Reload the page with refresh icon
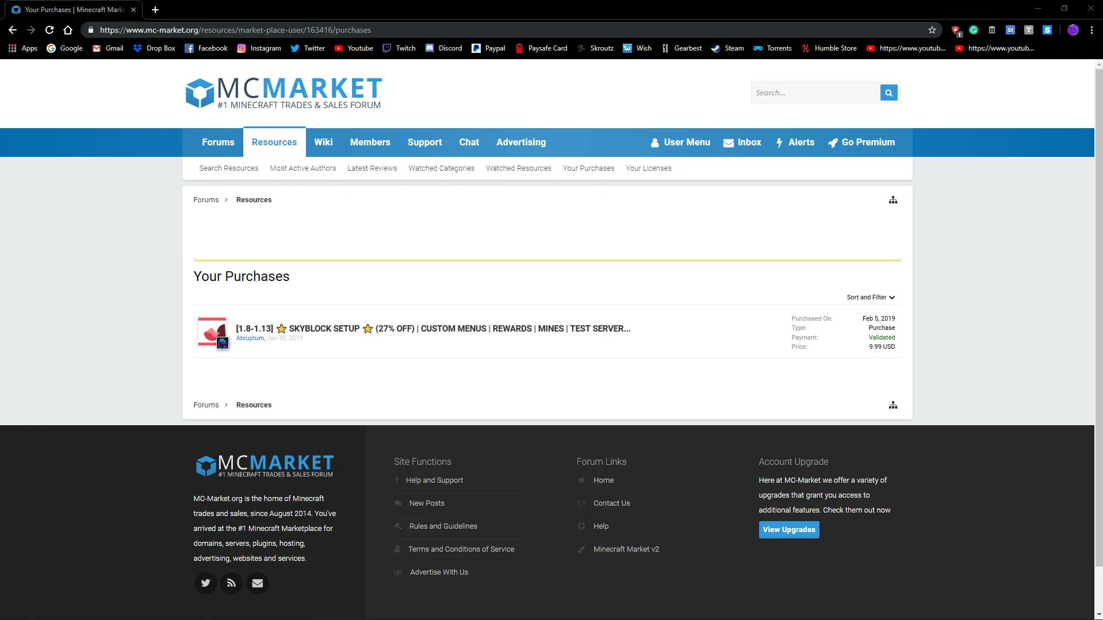Viewport: 1103px width, 620px height. coord(49,30)
